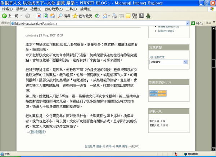Click the 本日人氣: 734 counter text
216x157 pixels.
tap(157, 121)
